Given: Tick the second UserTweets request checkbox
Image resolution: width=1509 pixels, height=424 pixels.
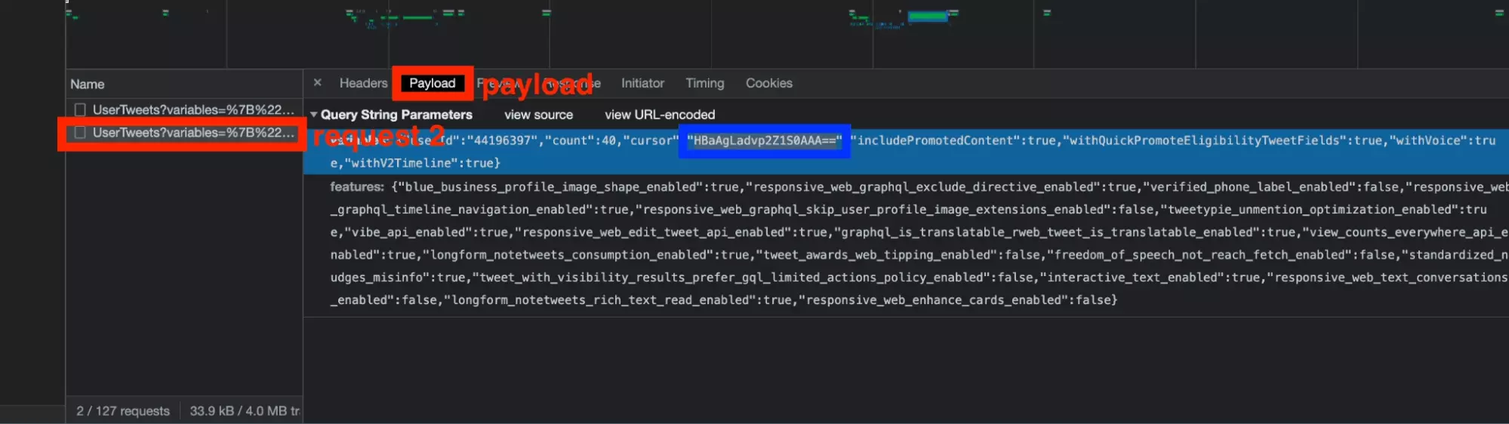Looking at the screenshot, I should coord(80,133).
